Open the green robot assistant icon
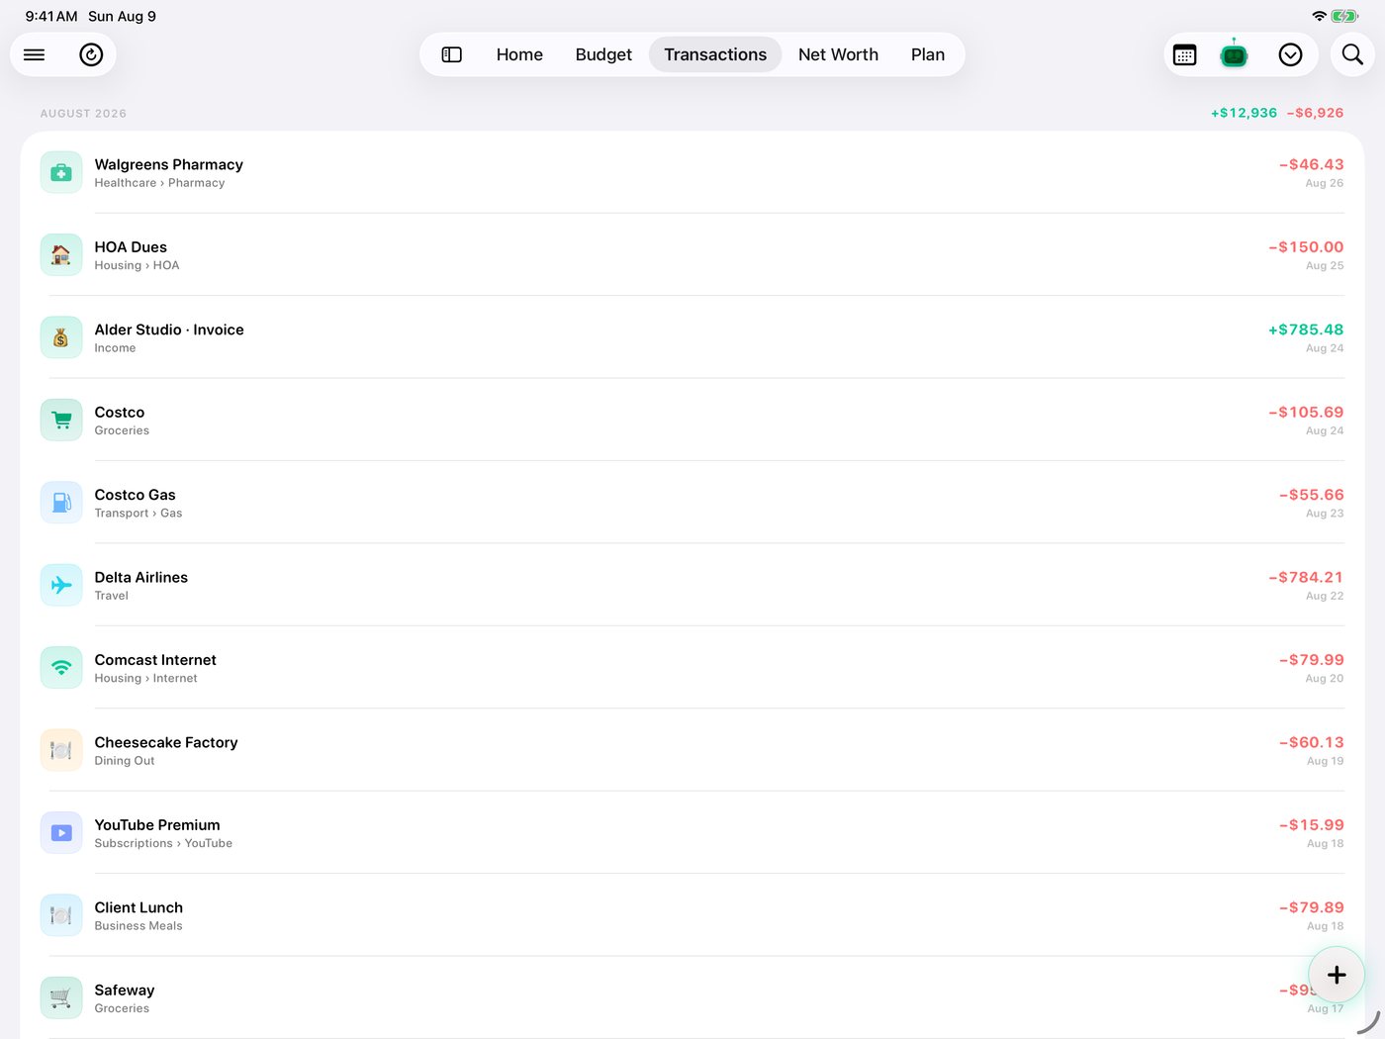Screen dimensions: 1385x1039 (x=1234, y=53)
